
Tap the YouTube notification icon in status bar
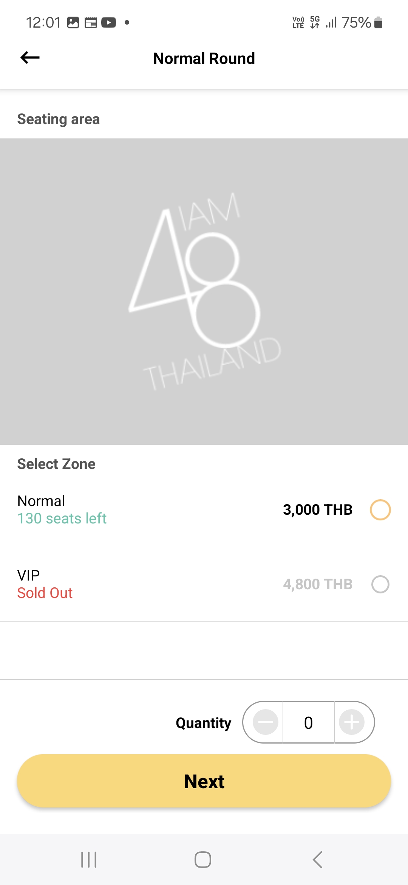[108, 23]
